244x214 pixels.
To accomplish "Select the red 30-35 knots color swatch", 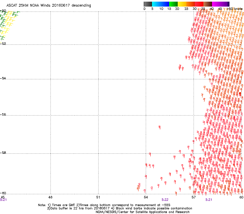I will [199, 4].
